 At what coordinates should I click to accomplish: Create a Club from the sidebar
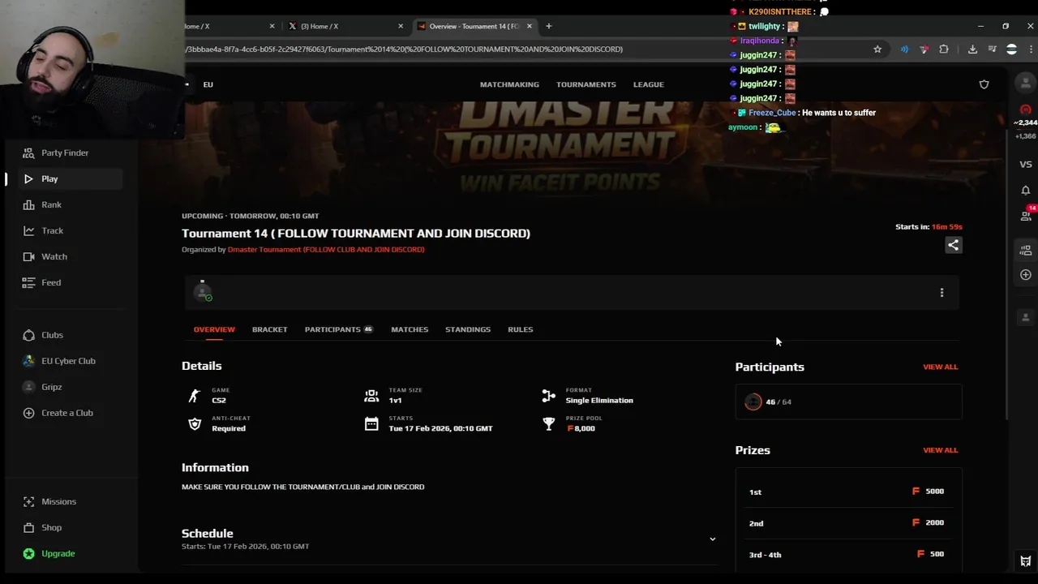point(66,413)
